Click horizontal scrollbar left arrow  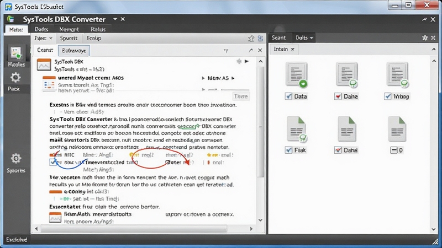point(36,229)
